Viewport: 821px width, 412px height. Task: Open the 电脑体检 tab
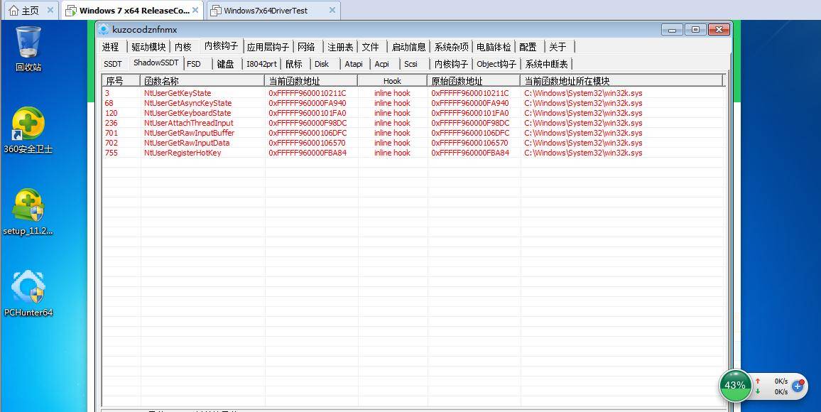click(493, 47)
